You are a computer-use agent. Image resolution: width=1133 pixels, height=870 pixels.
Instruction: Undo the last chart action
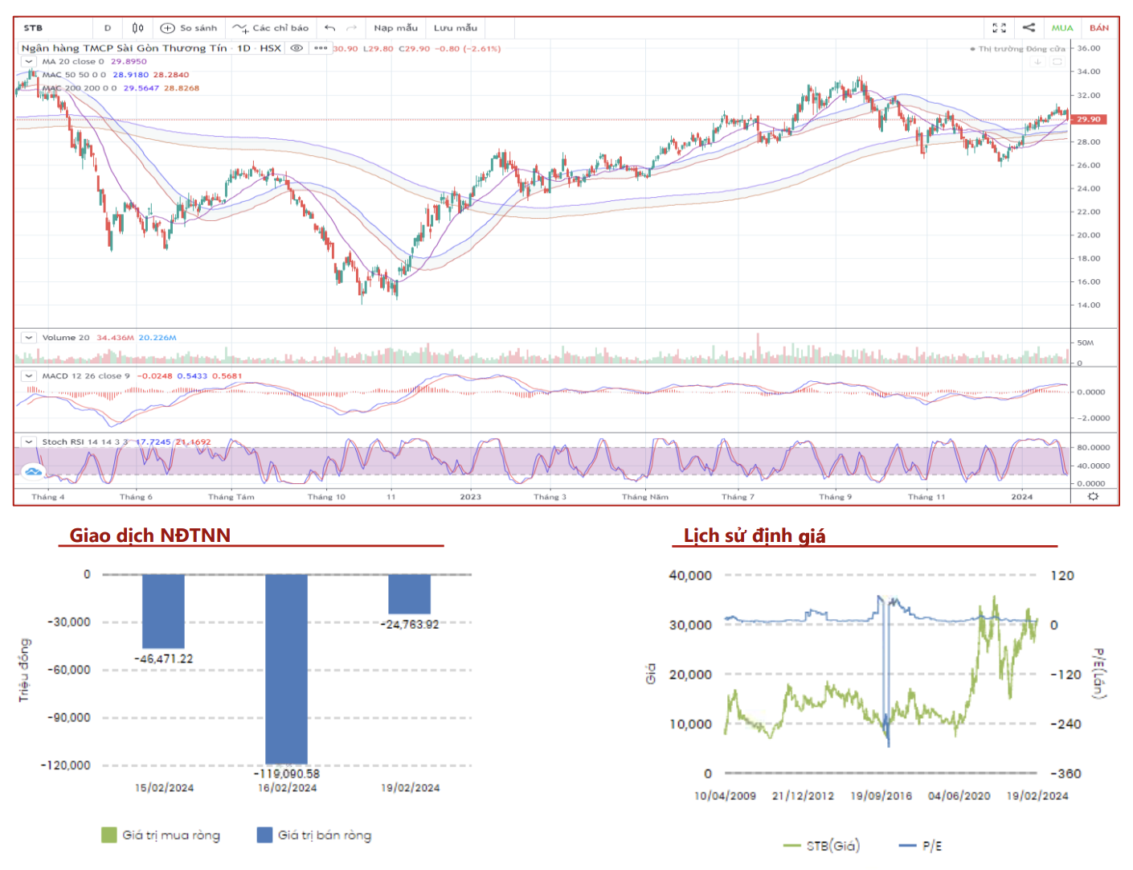pyautogui.click(x=329, y=28)
